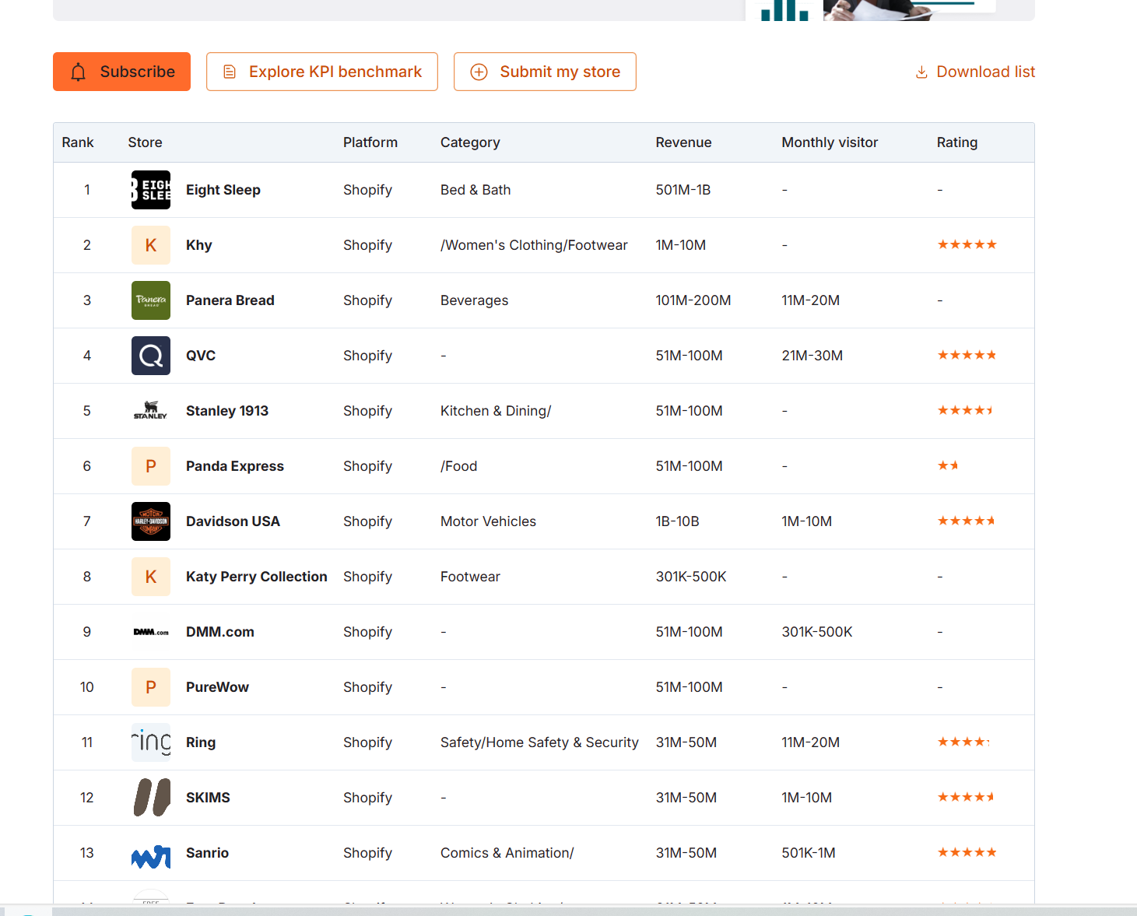Click the Revenue column header

[x=684, y=142]
